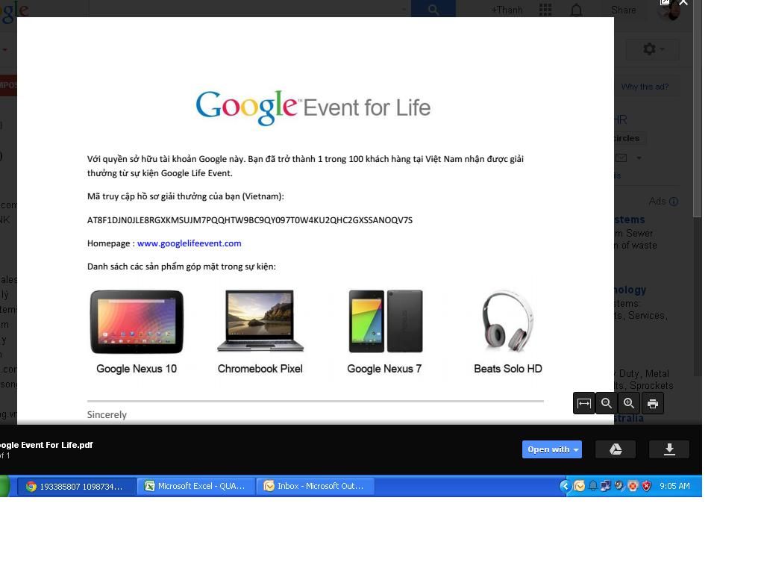This screenshot has width=764, height=583.
Task: Switch to the Inbox - Microsoft Outlook taskbar item
Action: click(315, 486)
